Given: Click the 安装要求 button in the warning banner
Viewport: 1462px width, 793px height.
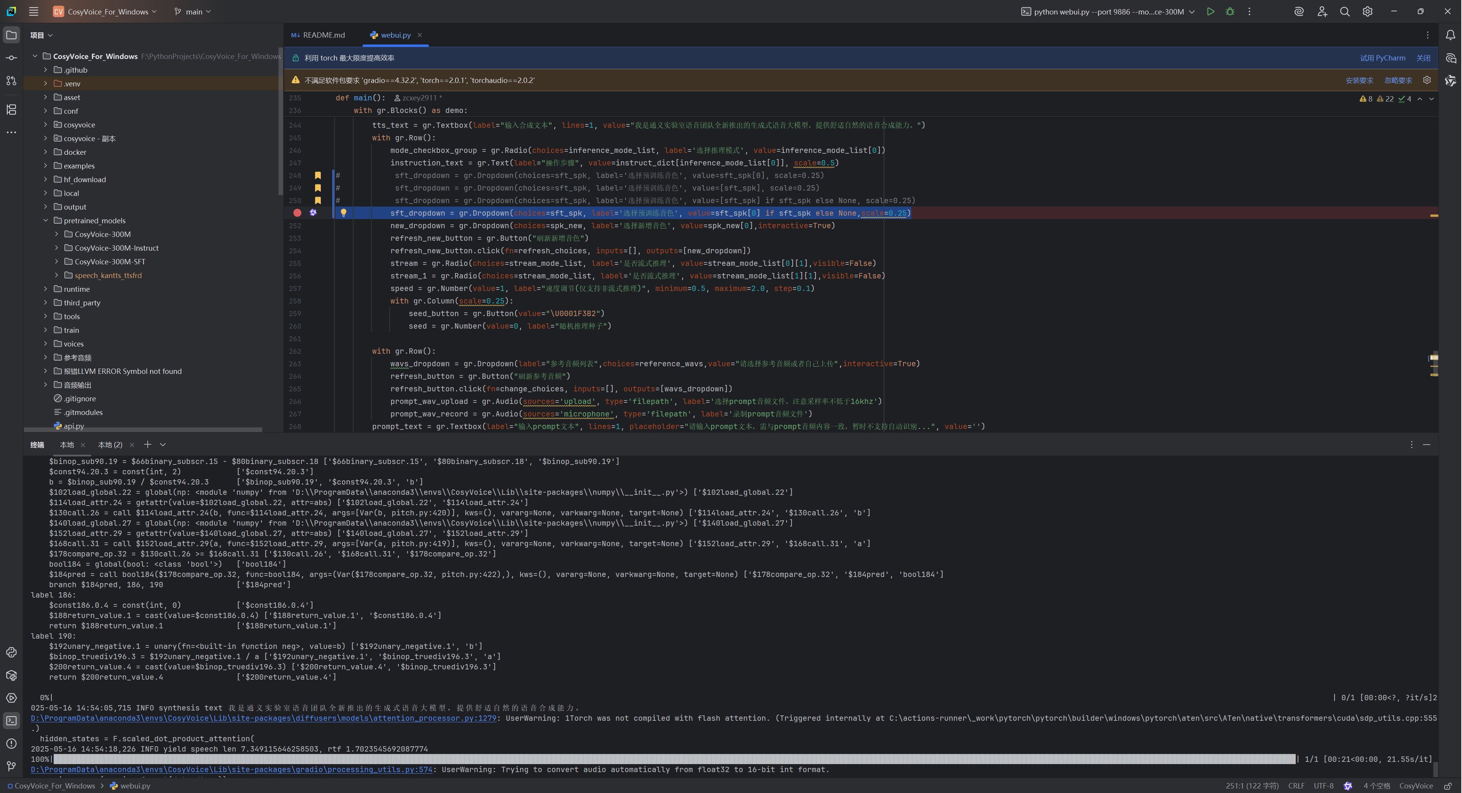Looking at the screenshot, I should point(1359,80).
